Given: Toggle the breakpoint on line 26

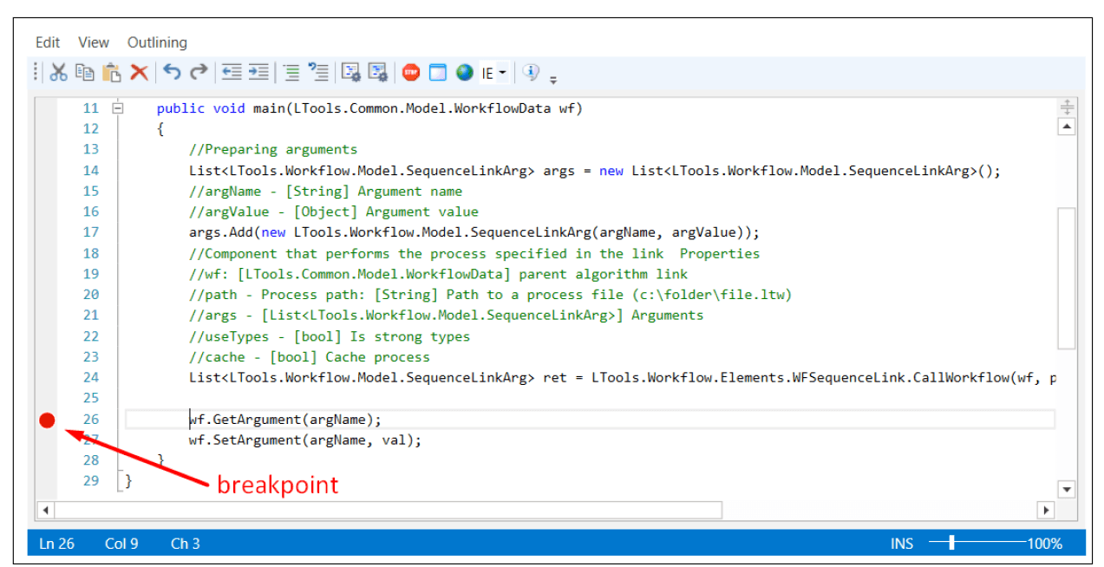Looking at the screenshot, I should (47, 420).
